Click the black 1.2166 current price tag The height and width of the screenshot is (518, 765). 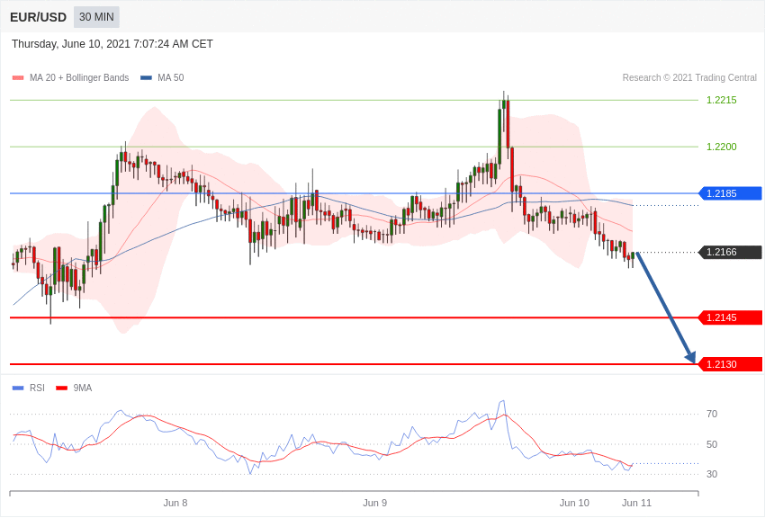[731, 252]
